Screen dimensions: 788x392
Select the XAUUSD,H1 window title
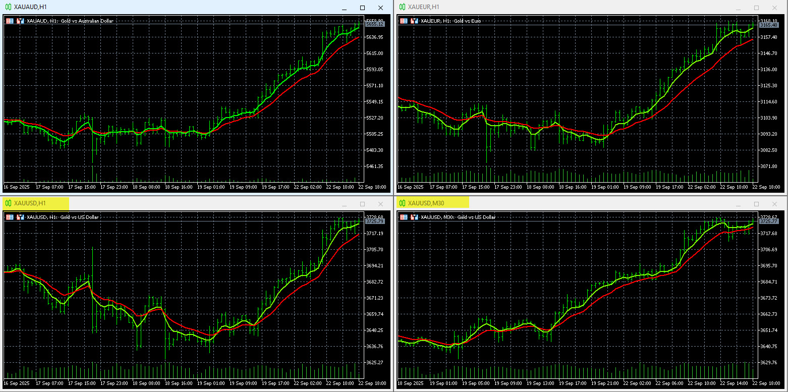[x=30, y=203]
